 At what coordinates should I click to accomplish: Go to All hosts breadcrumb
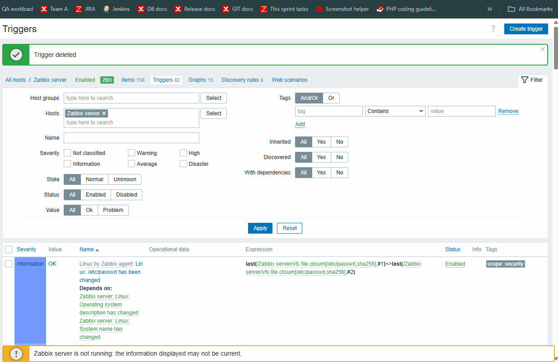click(x=16, y=80)
